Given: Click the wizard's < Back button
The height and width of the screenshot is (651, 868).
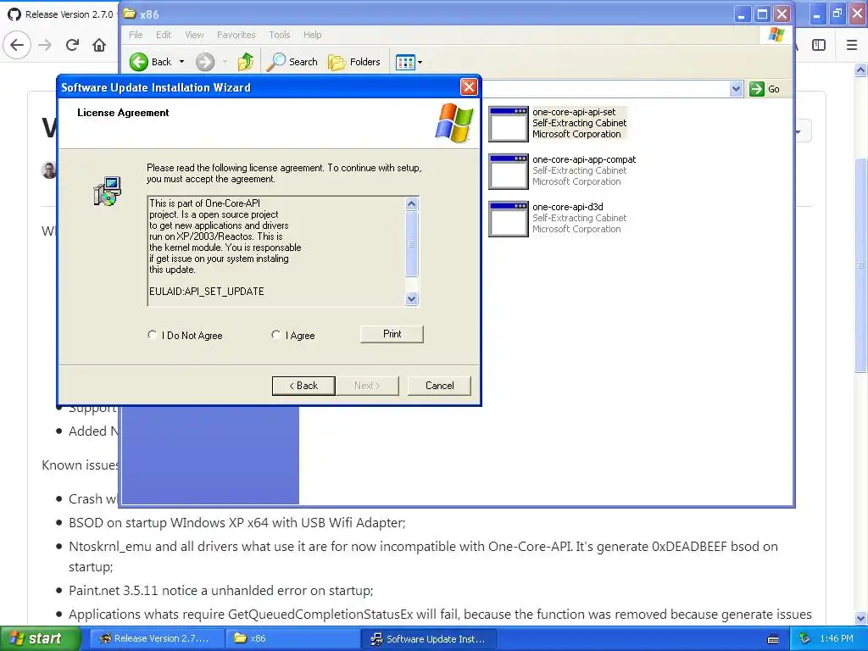Looking at the screenshot, I should click(x=303, y=386).
